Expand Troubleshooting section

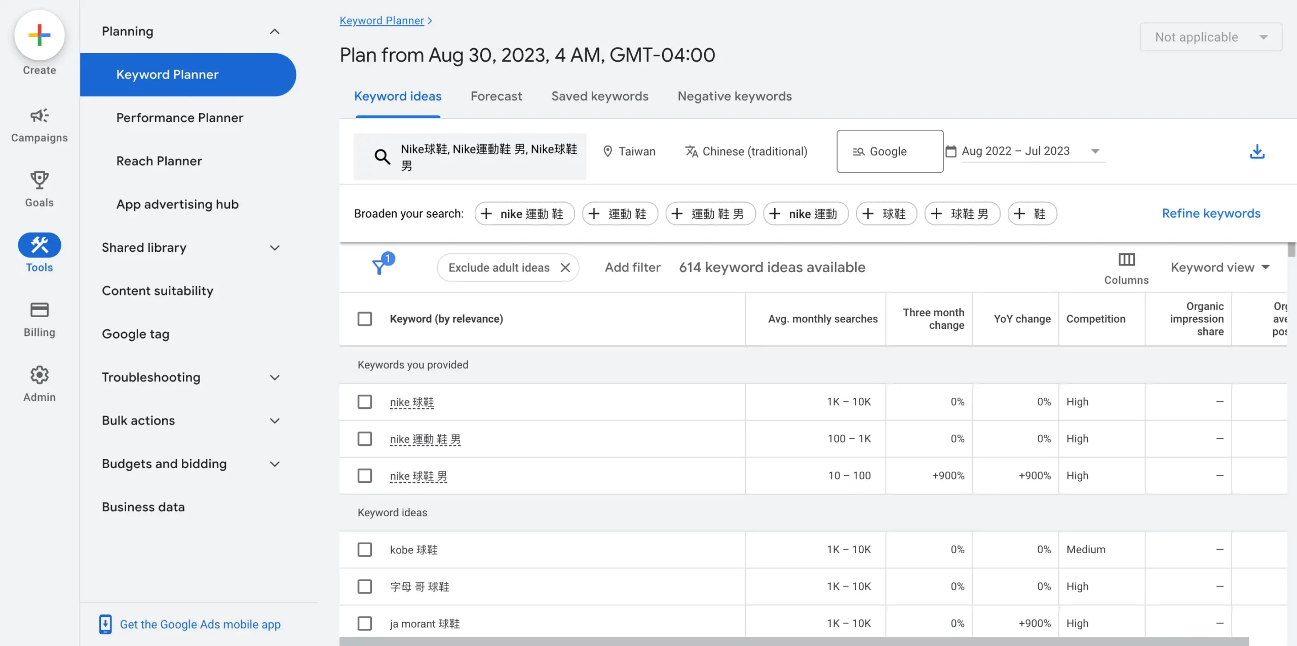pyautogui.click(x=275, y=377)
